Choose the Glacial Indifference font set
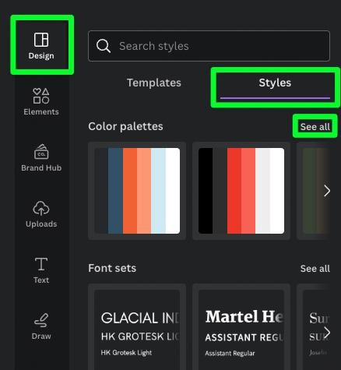 [137, 327]
